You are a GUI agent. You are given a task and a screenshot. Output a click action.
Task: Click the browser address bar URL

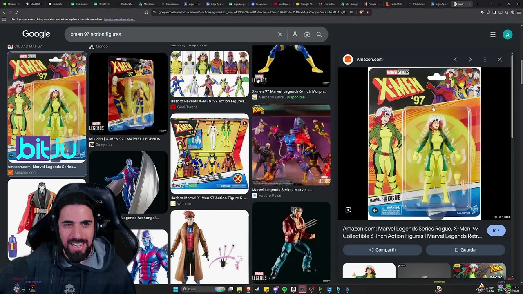click(253, 12)
